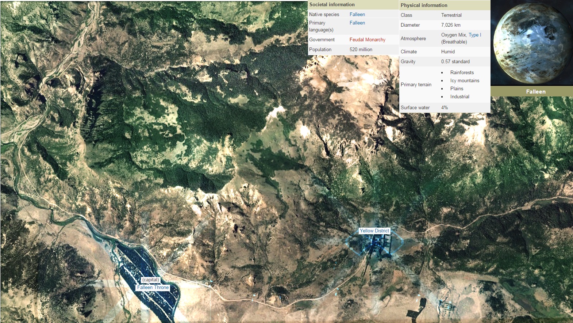
Task: Click the Icy mountains terrain item
Action: coord(465,80)
